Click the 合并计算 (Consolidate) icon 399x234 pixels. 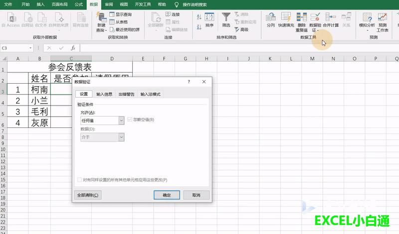(x=331, y=17)
